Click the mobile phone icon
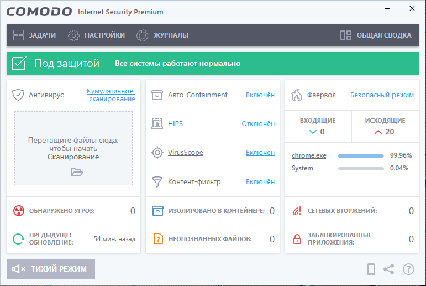This screenshot has height=286, width=426. [x=371, y=269]
